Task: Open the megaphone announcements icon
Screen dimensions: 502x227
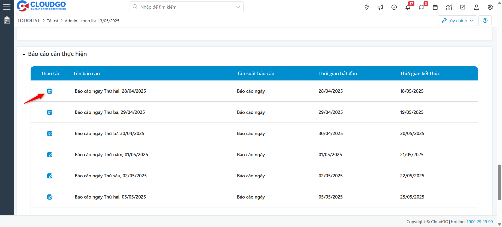Action: click(x=380, y=7)
